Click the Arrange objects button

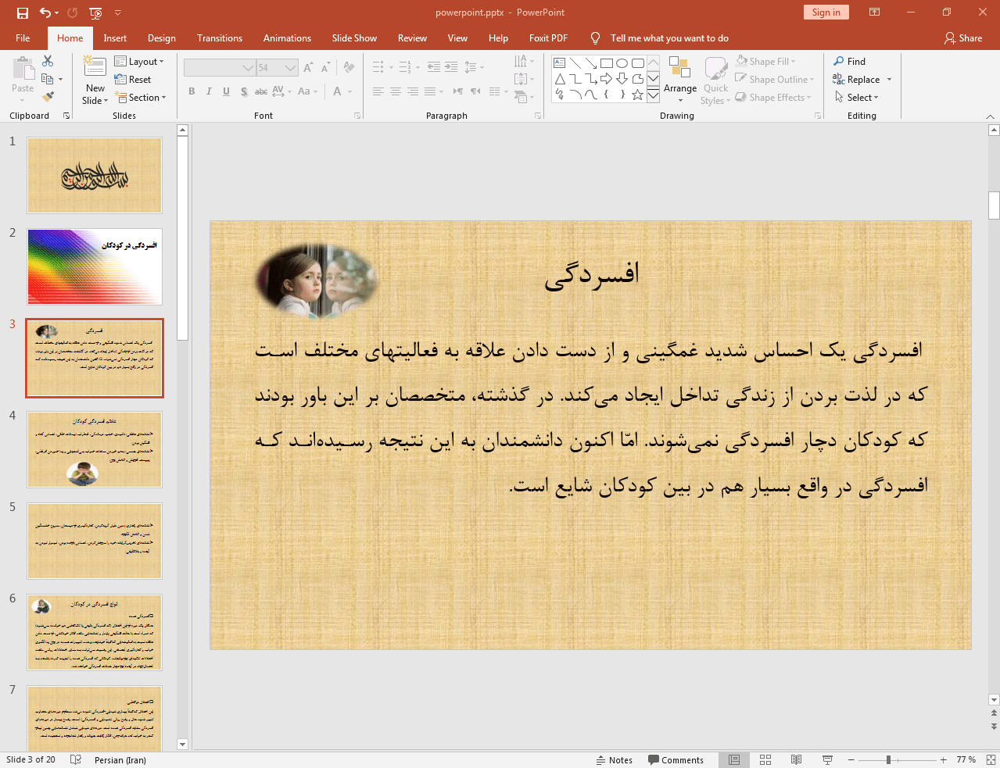pos(680,80)
